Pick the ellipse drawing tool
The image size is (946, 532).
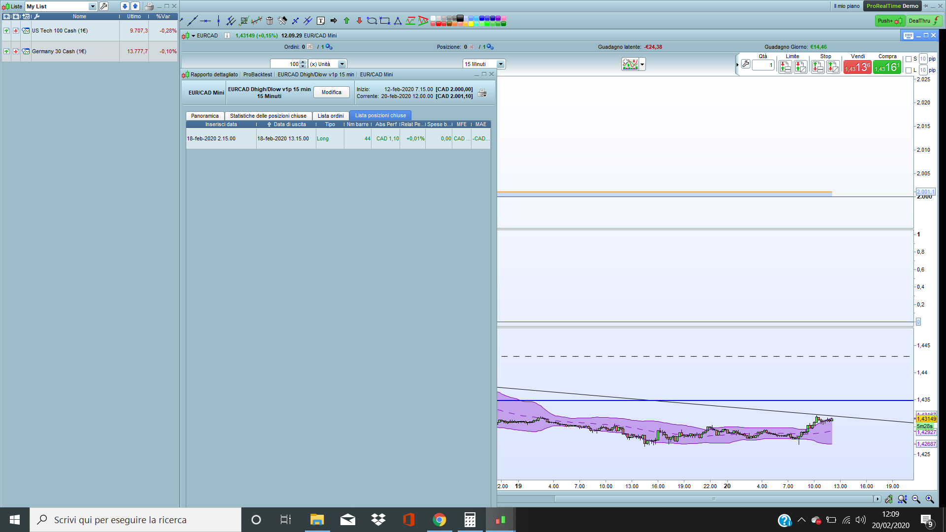click(x=372, y=21)
